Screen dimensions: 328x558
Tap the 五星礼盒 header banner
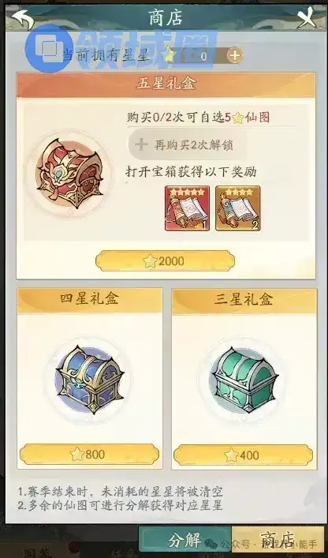166,84
